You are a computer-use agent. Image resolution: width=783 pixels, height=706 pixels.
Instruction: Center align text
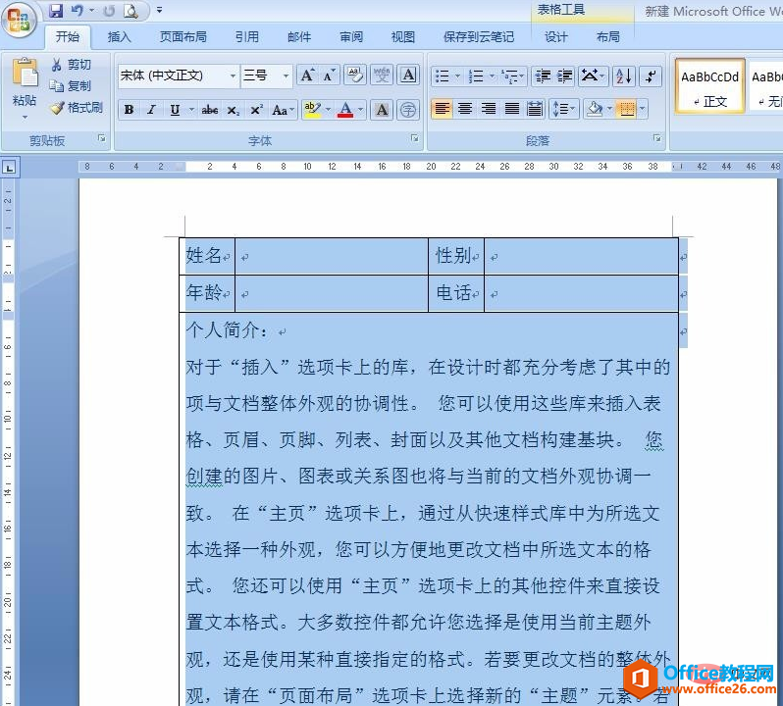coord(465,109)
